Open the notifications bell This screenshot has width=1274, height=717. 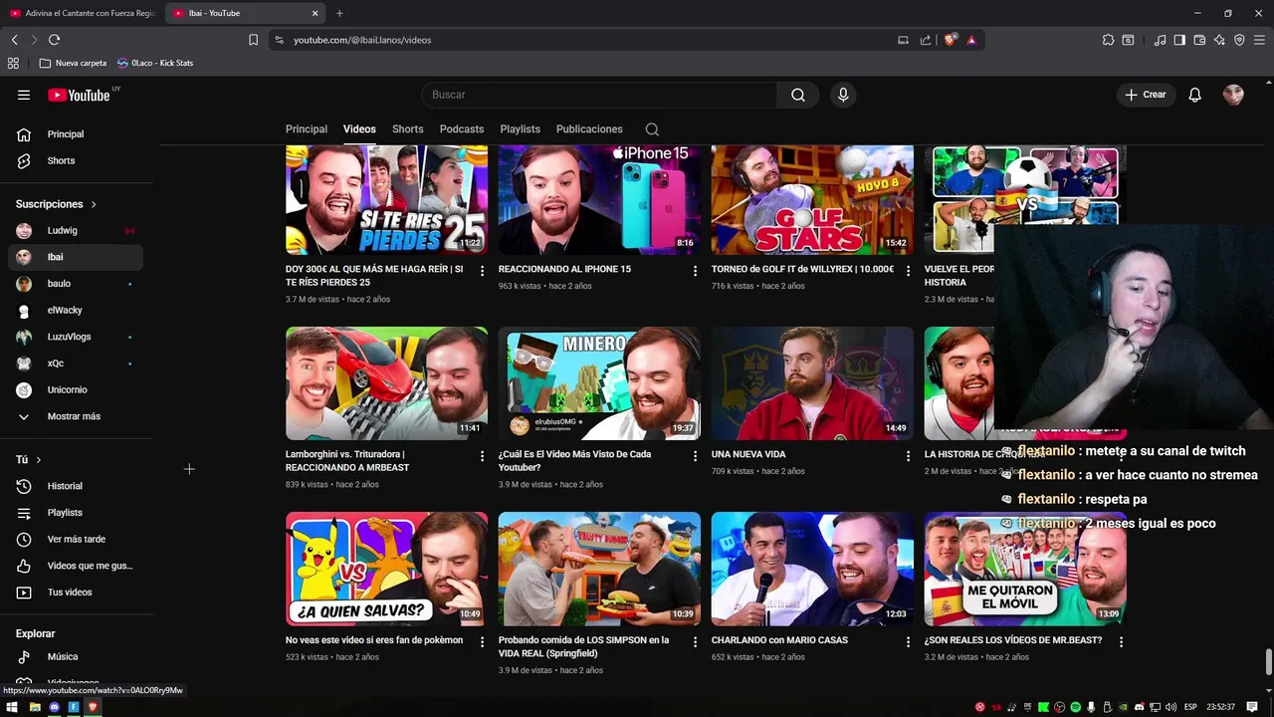[x=1195, y=95]
